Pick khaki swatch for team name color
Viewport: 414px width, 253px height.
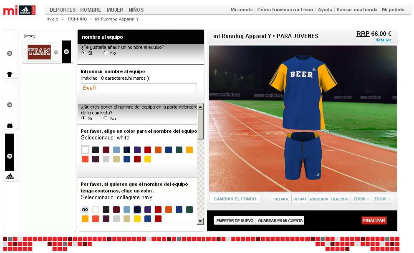point(116,159)
